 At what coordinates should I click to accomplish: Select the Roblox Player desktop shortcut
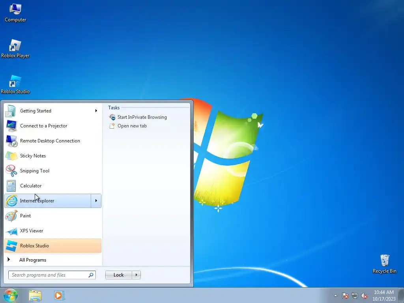point(15,49)
